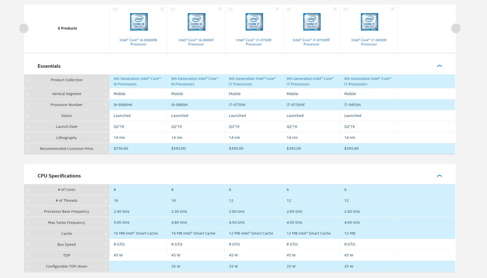Remove the i9-9880H processor from comparison
The width and height of the screenshot is (487, 278).
click(x=220, y=9)
